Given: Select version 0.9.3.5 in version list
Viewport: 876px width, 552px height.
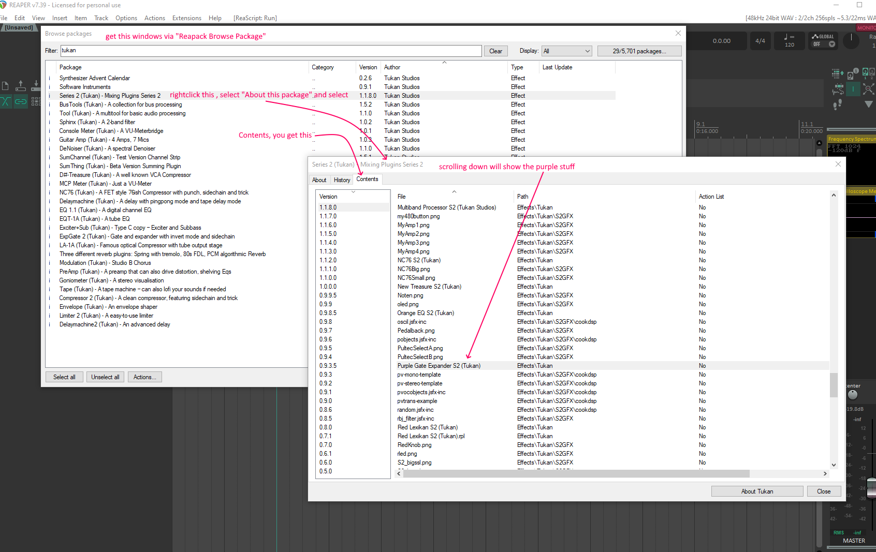Looking at the screenshot, I should coord(353,366).
